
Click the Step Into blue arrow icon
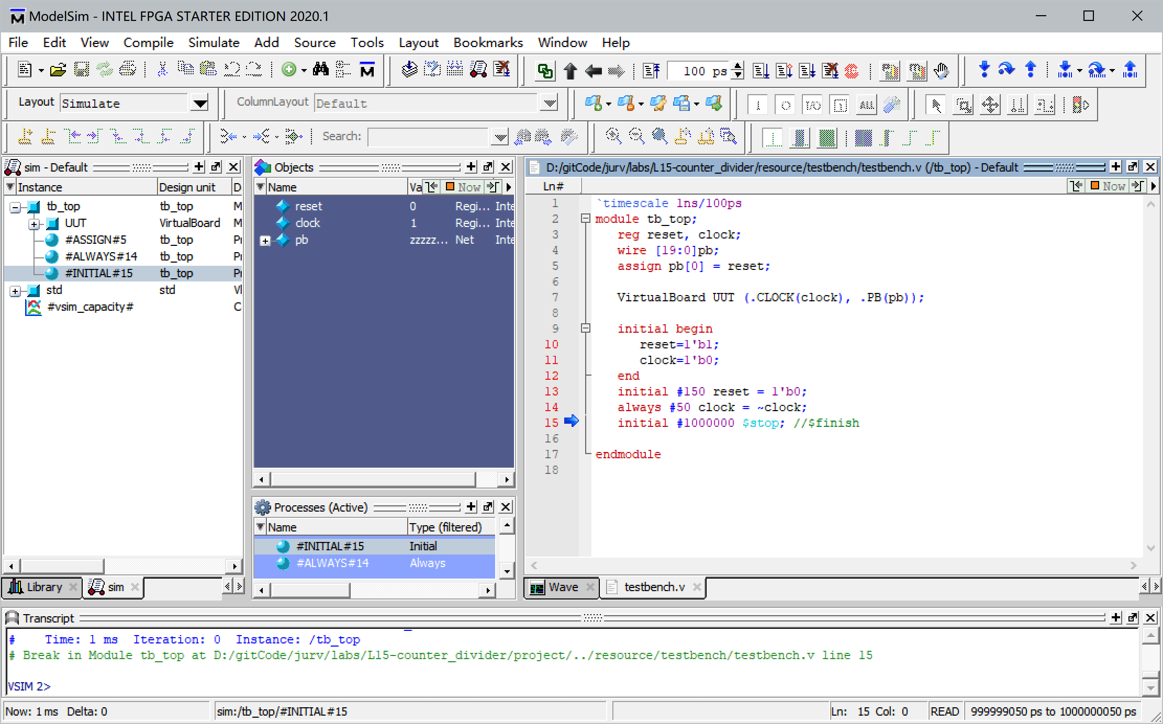[x=983, y=70]
